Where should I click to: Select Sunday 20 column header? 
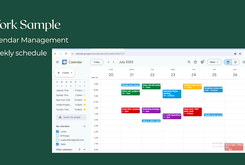[x=111, y=73]
